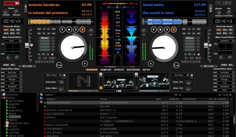
Task: Click the lock icon beside Backdrop
Action: [191, 75]
